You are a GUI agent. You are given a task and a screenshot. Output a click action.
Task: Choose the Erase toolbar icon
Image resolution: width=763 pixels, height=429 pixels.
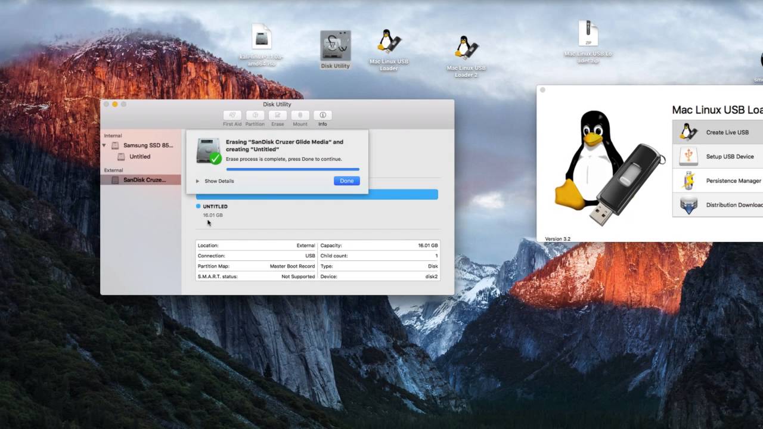tap(278, 115)
